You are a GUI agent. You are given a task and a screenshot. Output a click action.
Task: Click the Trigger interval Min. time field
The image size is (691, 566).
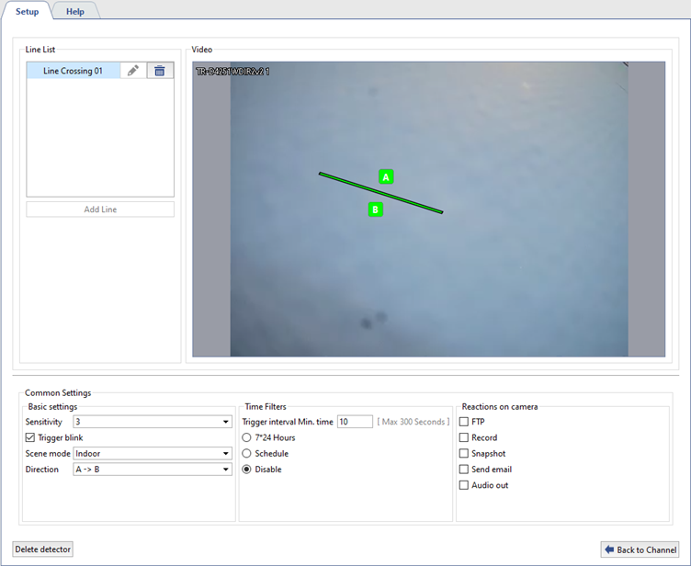[354, 422]
